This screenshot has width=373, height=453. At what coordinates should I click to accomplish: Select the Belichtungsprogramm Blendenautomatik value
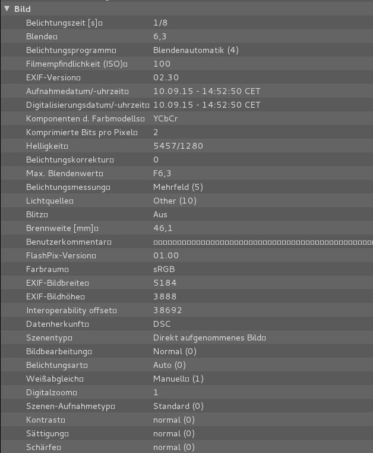(x=195, y=50)
